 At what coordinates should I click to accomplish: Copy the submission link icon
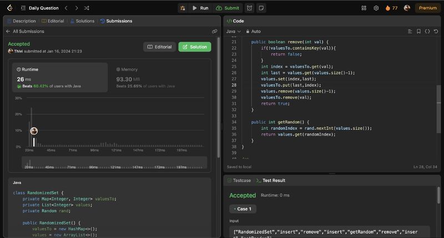coord(214,31)
